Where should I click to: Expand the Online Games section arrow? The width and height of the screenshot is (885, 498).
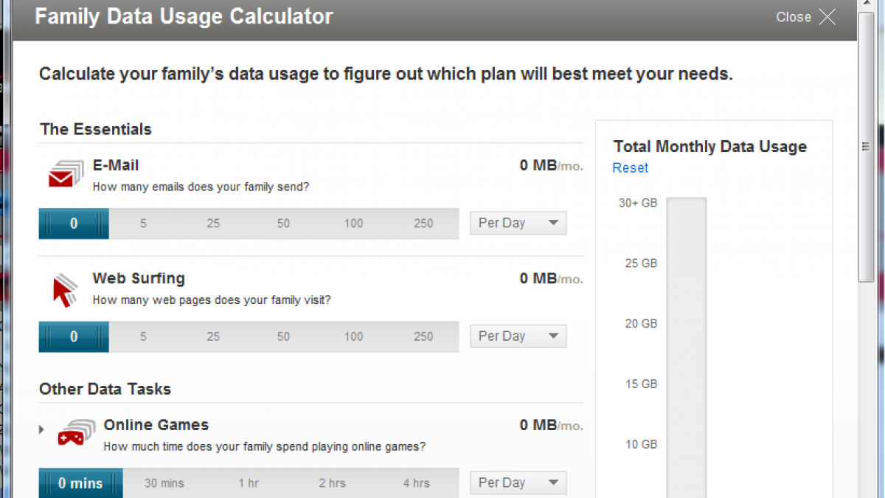click(x=42, y=429)
